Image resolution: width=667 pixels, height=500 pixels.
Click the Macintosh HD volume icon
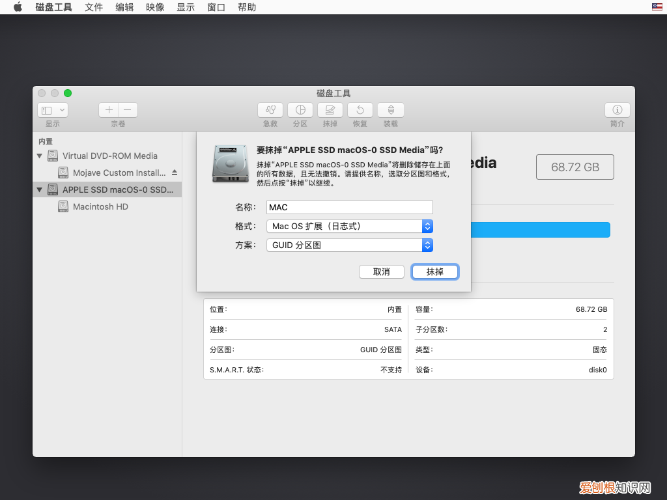pyautogui.click(x=63, y=206)
